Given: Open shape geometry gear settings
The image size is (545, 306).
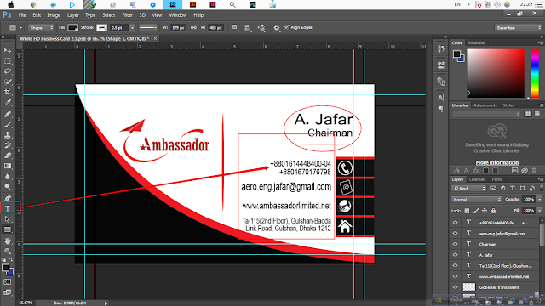Looking at the screenshot, I should point(277,27).
